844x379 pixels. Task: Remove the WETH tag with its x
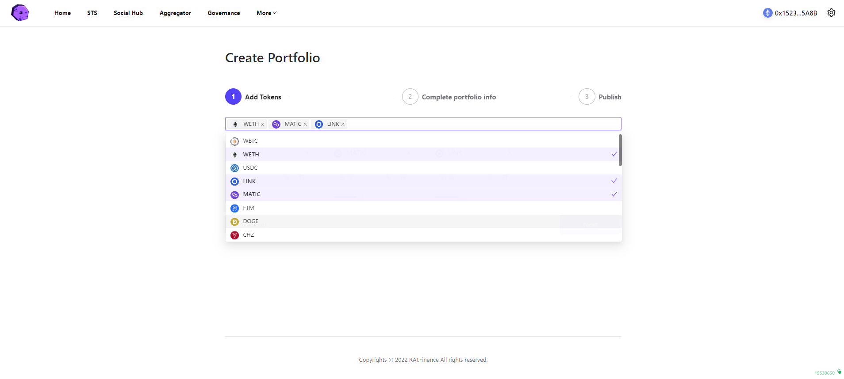coord(262,125)
